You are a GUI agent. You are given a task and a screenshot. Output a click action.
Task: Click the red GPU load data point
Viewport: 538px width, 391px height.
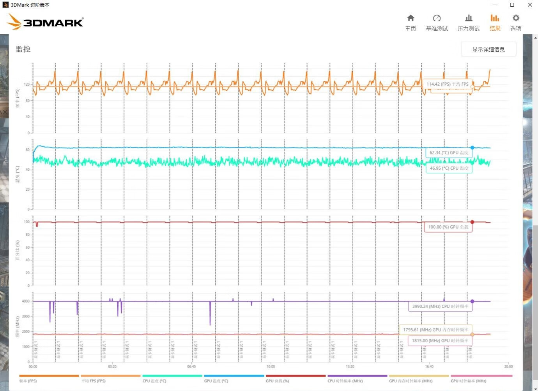click(472, 222)
